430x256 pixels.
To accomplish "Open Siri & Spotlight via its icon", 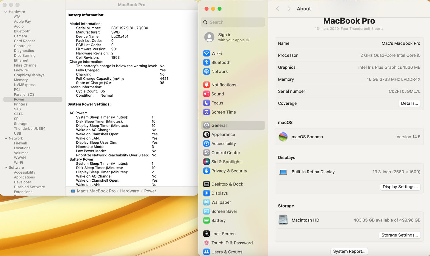I will pyautogui.click(x=207, y=162).
